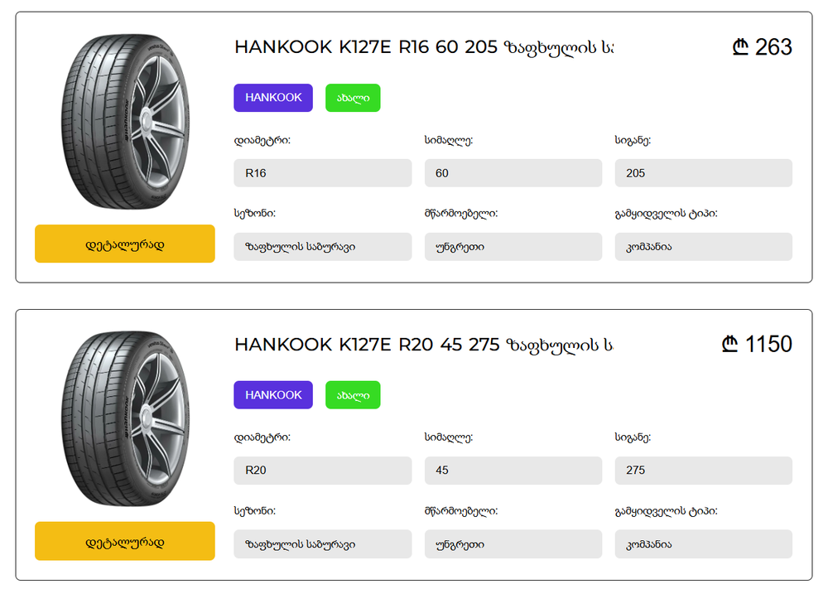Click the width field showing 205
The width and height of the screenshot is (828, 594).
coord(703,173)
